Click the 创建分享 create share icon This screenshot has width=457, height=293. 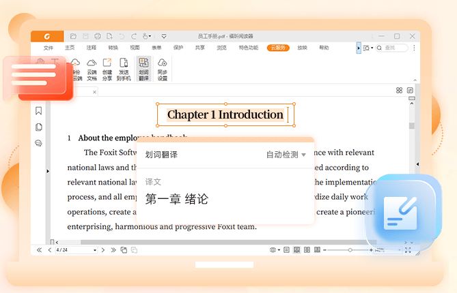[107, 70]
